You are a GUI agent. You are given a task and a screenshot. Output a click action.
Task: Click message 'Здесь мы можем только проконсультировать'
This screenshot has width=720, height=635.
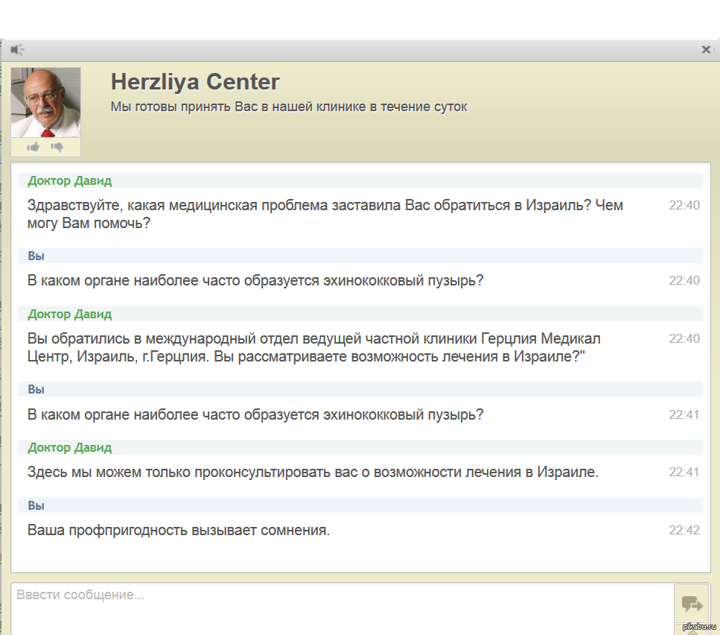(x=313, y=472)
